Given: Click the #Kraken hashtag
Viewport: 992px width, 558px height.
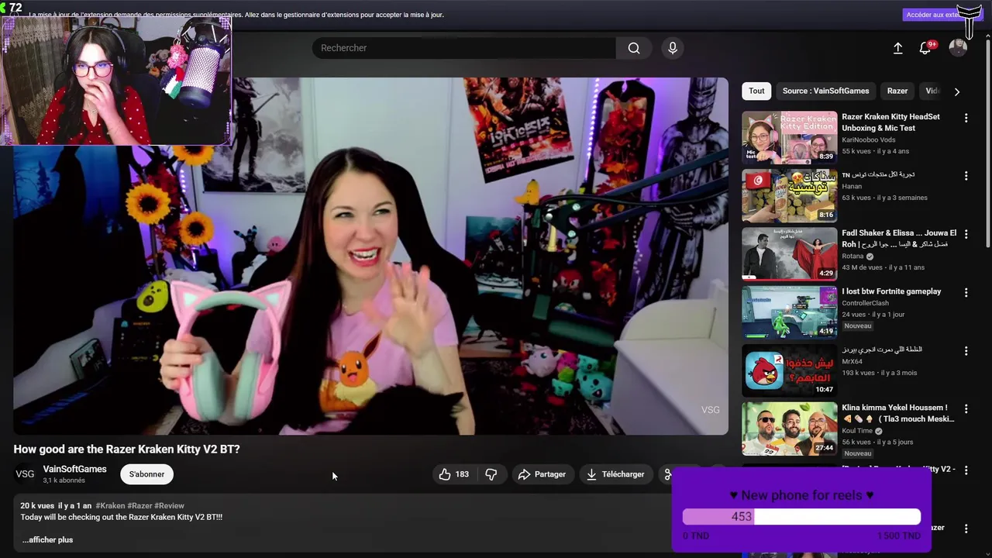Looking at the screenshot, I should (110, 505).
